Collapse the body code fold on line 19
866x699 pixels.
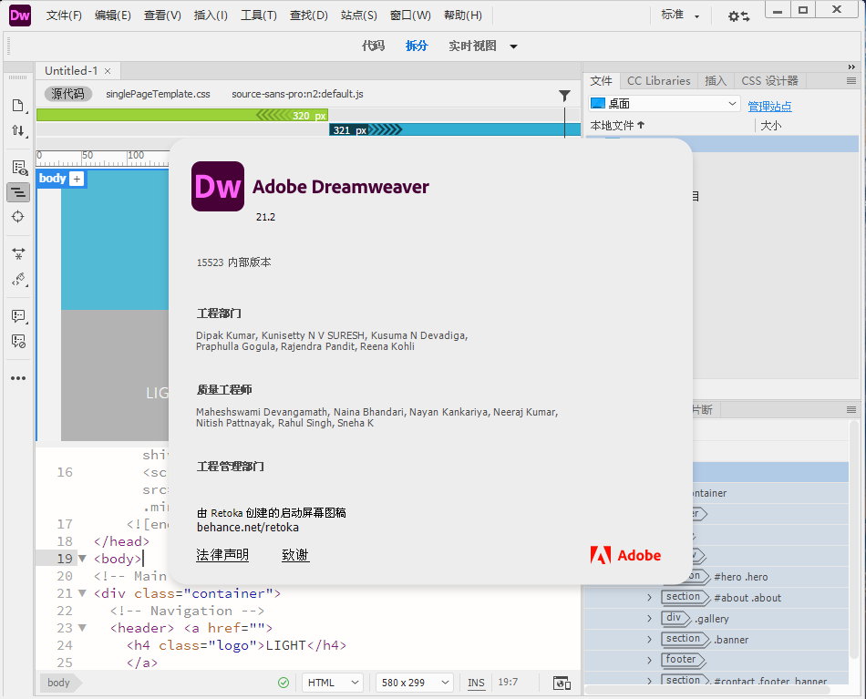click(82, 559)
